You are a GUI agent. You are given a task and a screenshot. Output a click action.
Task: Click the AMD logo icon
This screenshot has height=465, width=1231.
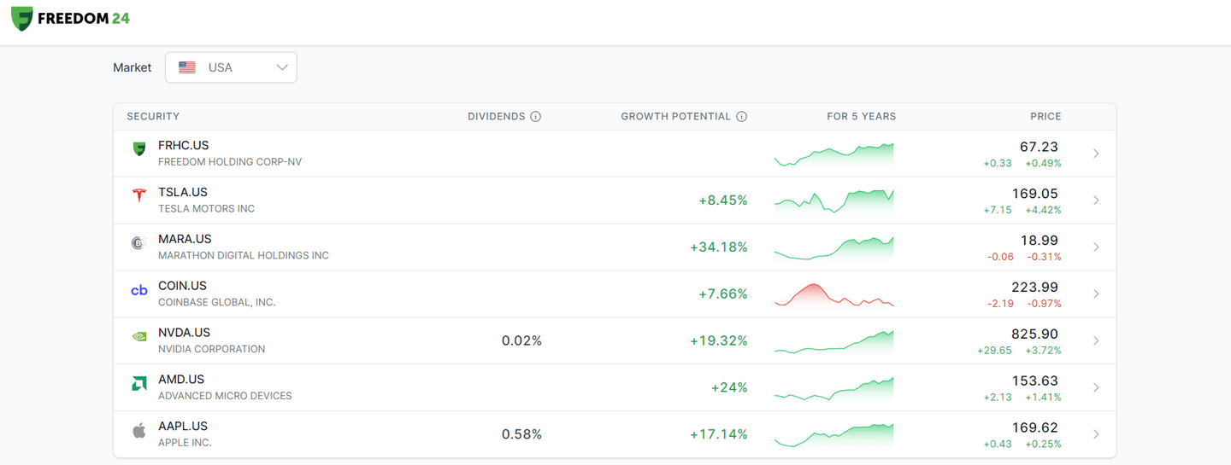138,384
